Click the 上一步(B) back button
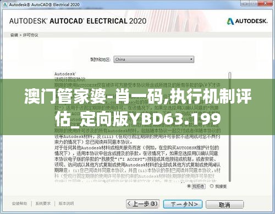275x214 pixels. [x=142, y=204]
